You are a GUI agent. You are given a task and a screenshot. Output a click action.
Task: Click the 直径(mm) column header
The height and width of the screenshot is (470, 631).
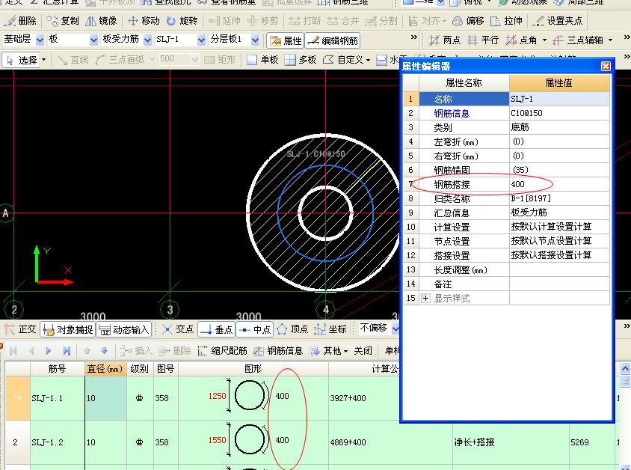(105, 368)
